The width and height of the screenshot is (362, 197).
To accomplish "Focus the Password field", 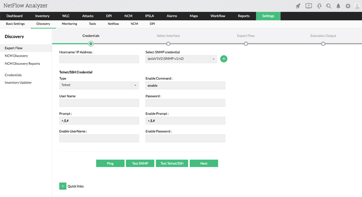I will [x=185, y=103].
